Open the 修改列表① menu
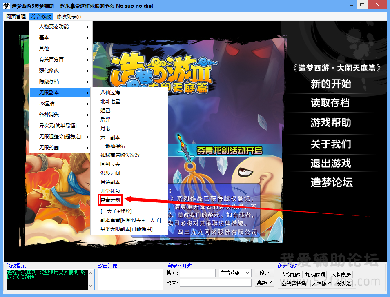Viewport: 390px width, 297px height. coord(69,17)
